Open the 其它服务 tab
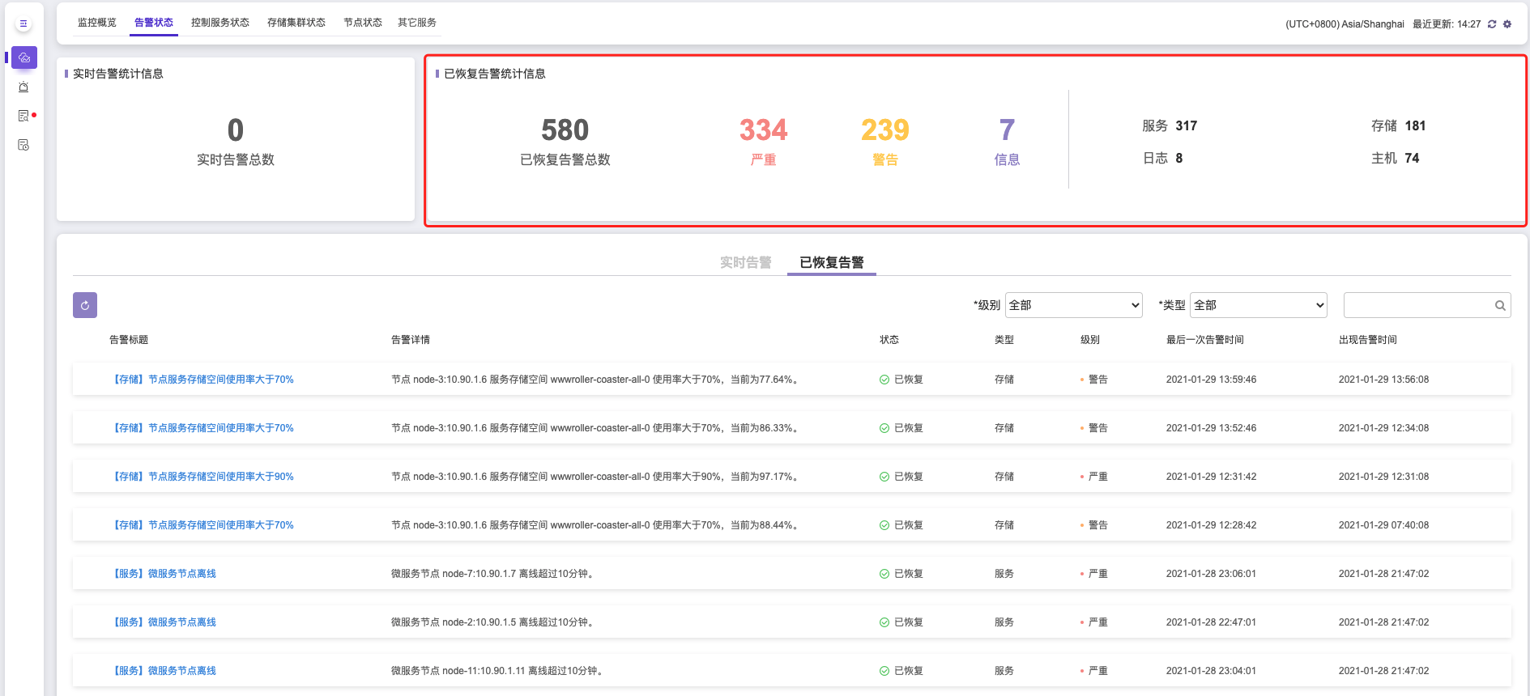The width and height of the screenshot is (1530, 696). point(417,23)
